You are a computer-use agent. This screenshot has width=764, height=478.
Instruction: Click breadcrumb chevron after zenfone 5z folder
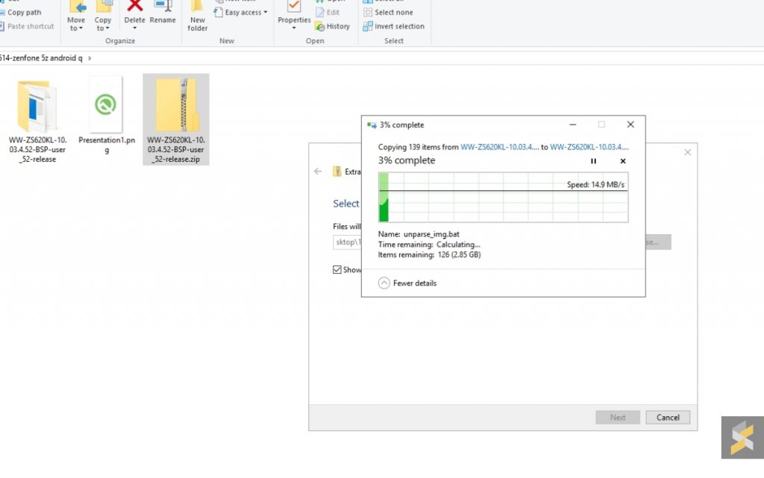[x=90, y=58]
